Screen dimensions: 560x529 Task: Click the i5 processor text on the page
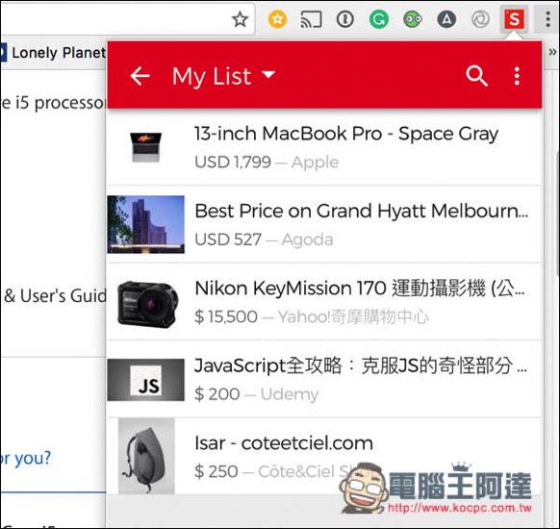click(x=53, y=103)
